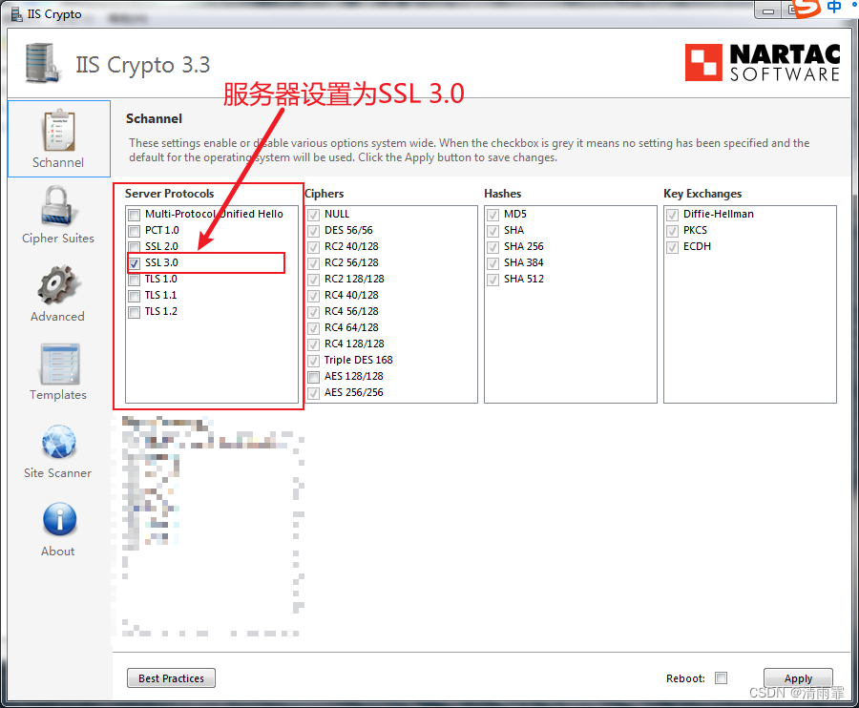Open the About info icon

pos(59,519)
